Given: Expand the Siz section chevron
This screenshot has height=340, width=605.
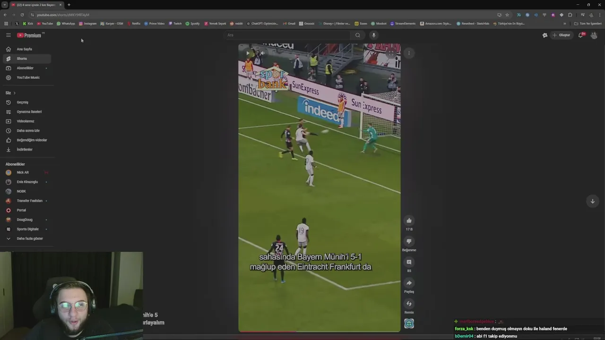Looking at the screenshot, I should [14, 93].
